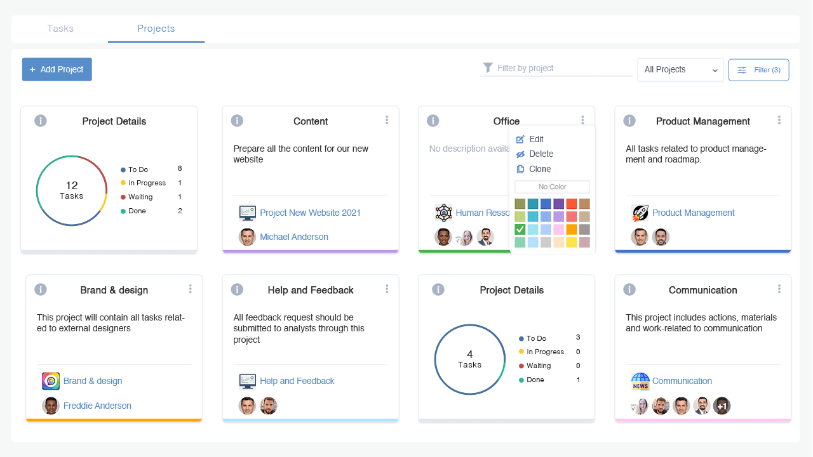The image size is (813, 457).
Task: Click the rocket icon next to Product Management
Action: 640,213
